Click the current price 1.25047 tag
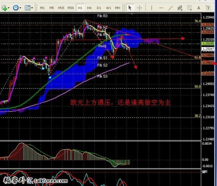Viewport: 217px width, 186px height. point(208,49)
